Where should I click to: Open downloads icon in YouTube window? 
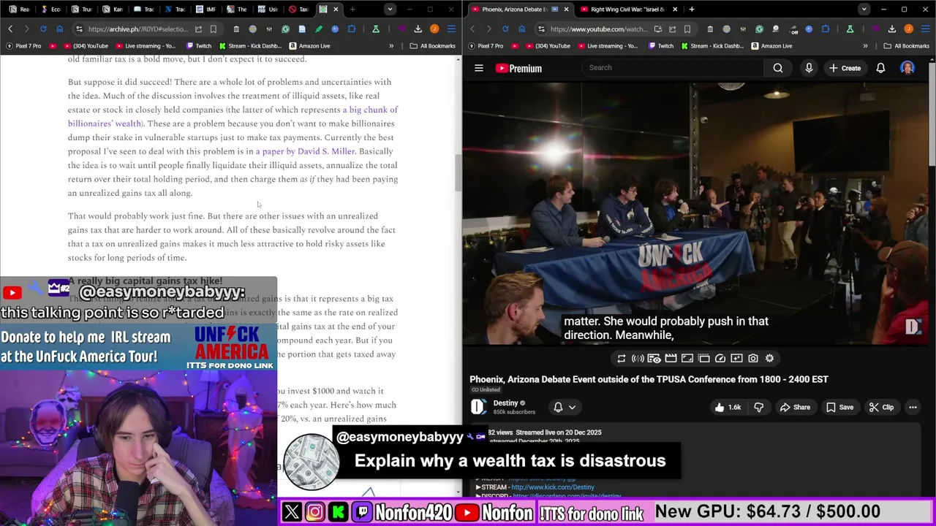point(891,29)
